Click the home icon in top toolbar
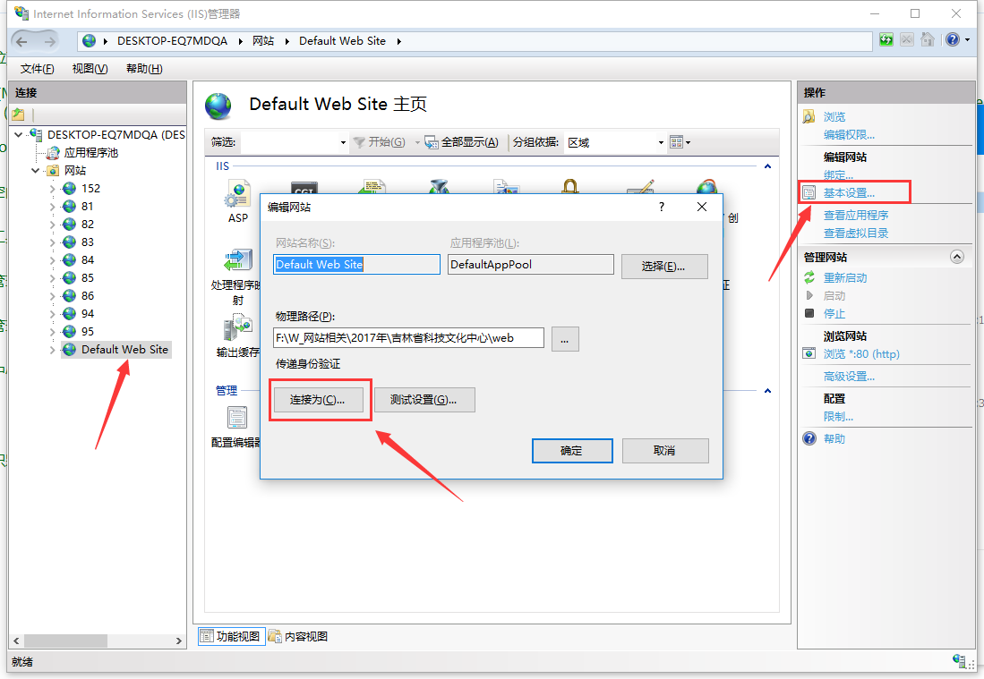This screenshot has width=984, height=679. point(928,40)
